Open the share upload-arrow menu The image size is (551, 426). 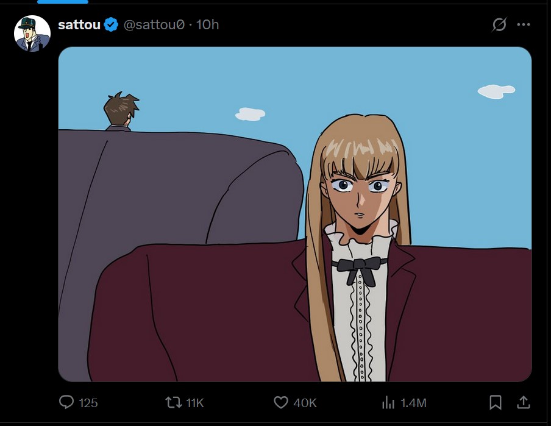(x=523, y=402)
